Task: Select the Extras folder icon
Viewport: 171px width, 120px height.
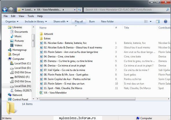Action: click(41, 38)
